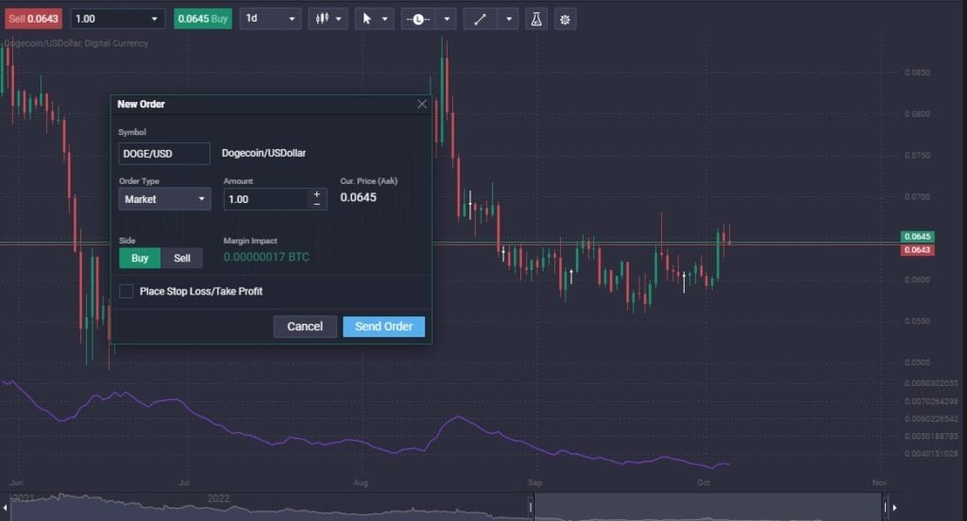Decrease amount with the minus stepper
The height and width of the screenshot is (521, 967).
[x=316, y=204]
